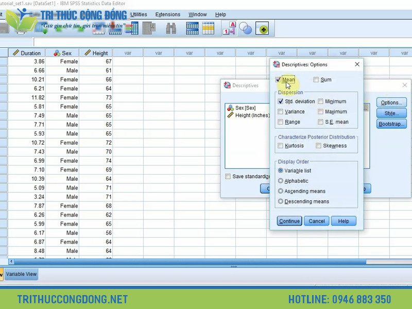The image size is (412, 309).
Task: Close the Descriptives: Options dialog
Action: (357, 64)
